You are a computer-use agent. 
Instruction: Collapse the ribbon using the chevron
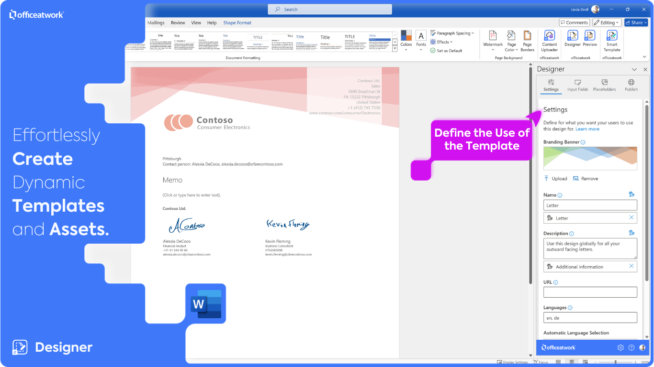tap(645, 57)
